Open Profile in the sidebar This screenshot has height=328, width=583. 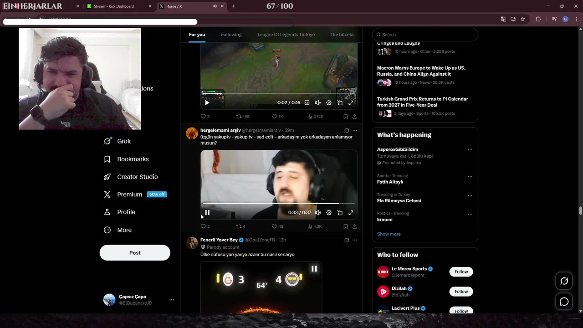[x=119, y=212]
